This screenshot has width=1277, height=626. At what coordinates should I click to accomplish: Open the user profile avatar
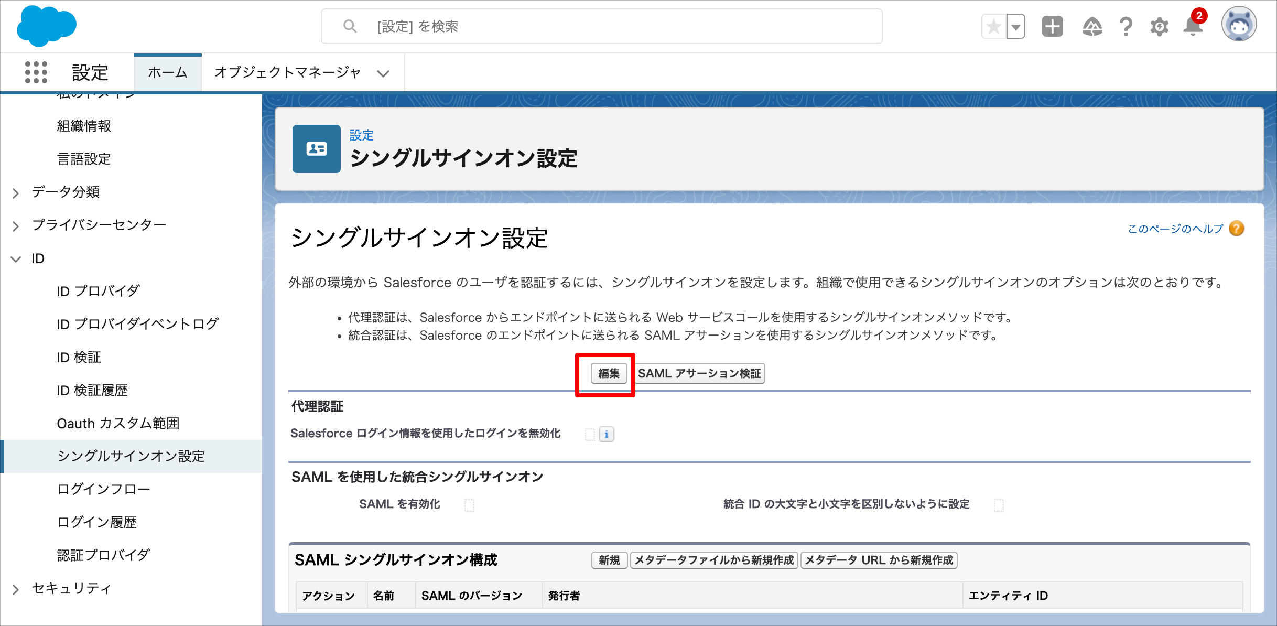click(1239, 24)
